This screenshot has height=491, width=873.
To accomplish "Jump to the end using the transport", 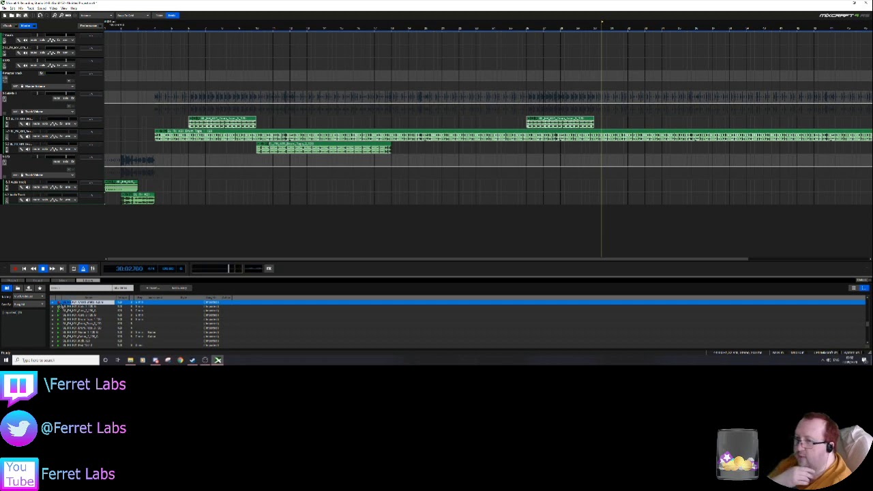I will click(61, 269).
